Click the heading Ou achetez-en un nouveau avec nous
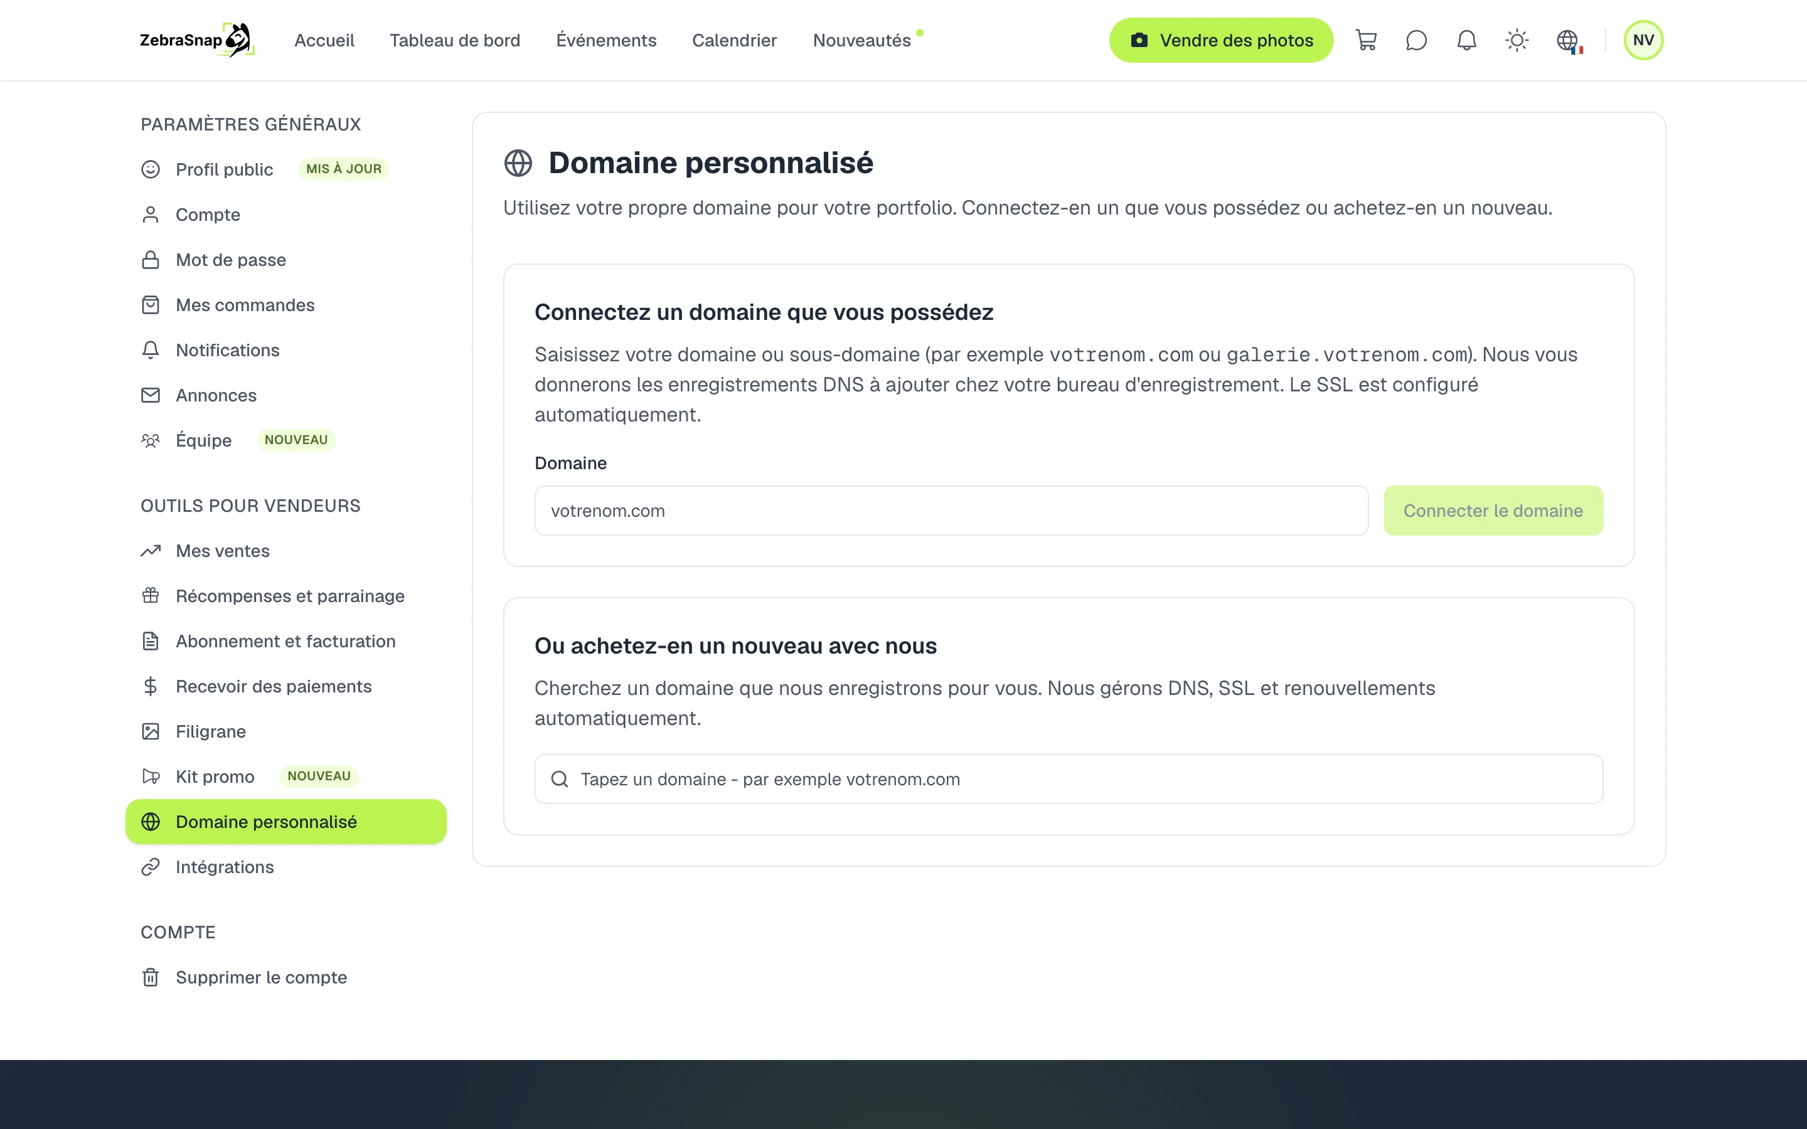The image size is (1807, 1129). [735, 646]
